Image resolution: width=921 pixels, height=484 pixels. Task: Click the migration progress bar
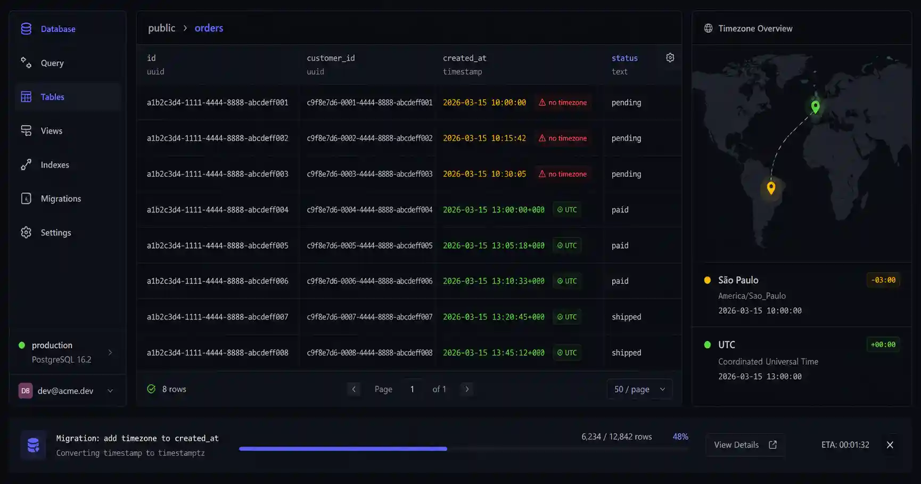click(463, 449)
